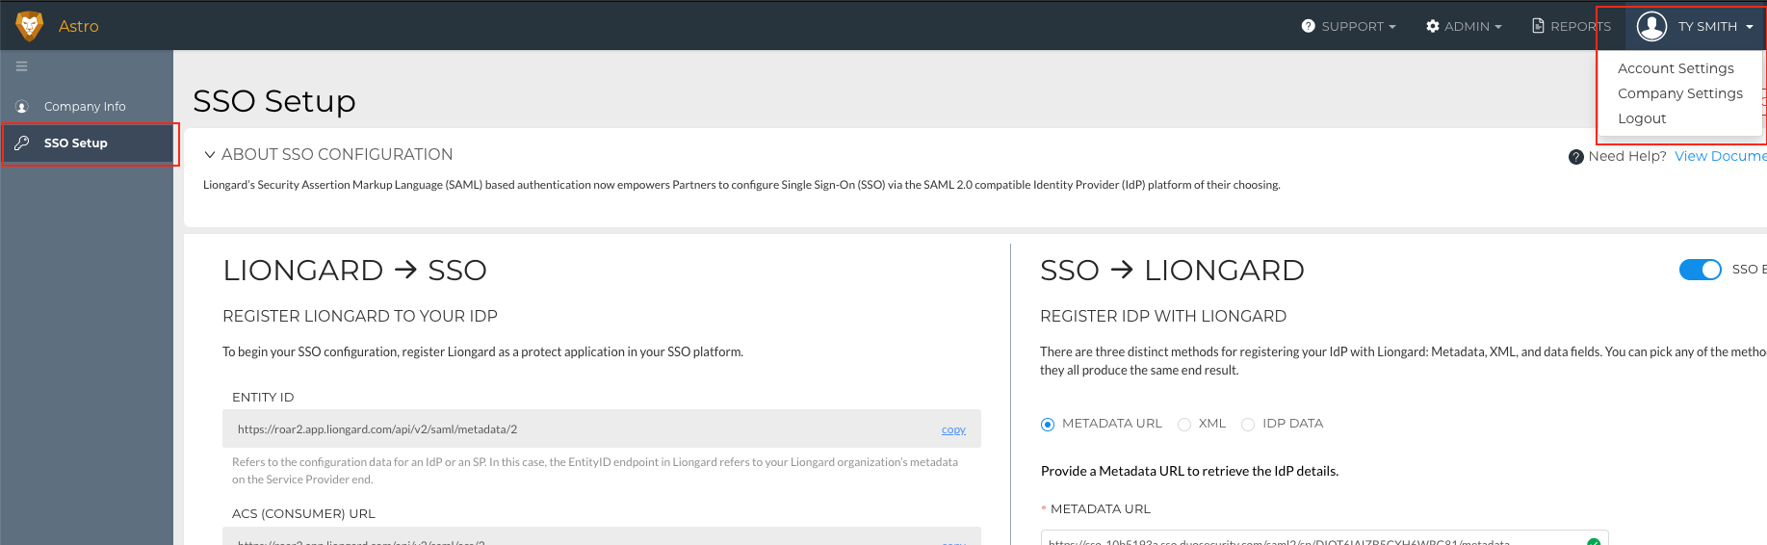The height and width of the screenshot is (545, 1767).
Task: Click the Entity ID URL field
Action: [x=602, y=428]
